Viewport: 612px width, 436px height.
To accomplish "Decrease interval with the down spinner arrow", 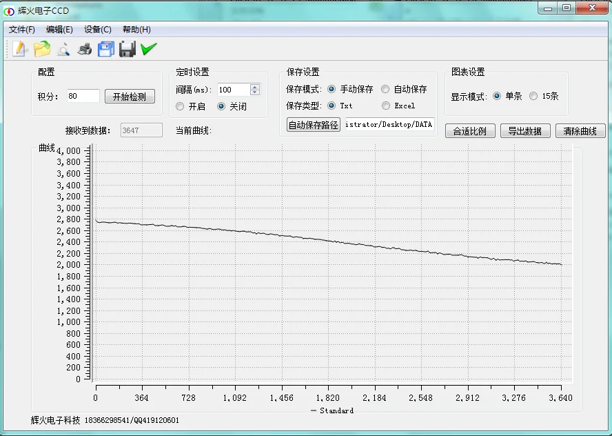I will click(x=255, y=92).
